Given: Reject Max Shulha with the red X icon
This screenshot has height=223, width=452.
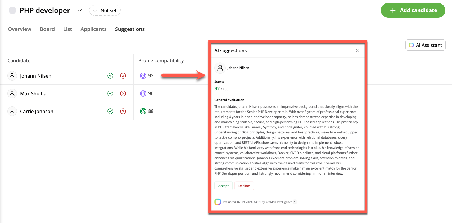Looking at the screenshot, I should click(x=123, y=93).
